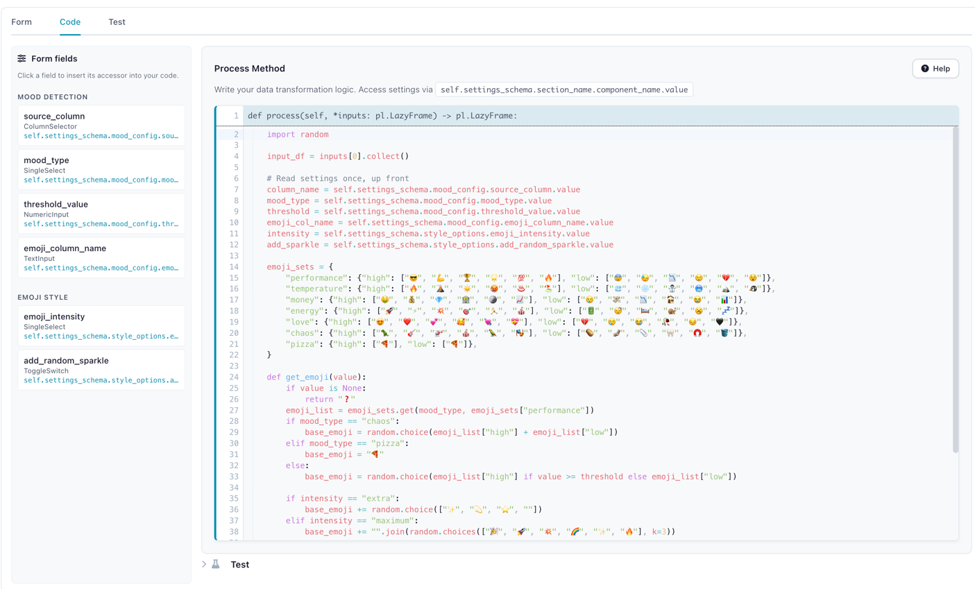
Task: Click the Test section heading
Action: click(240, 565)
